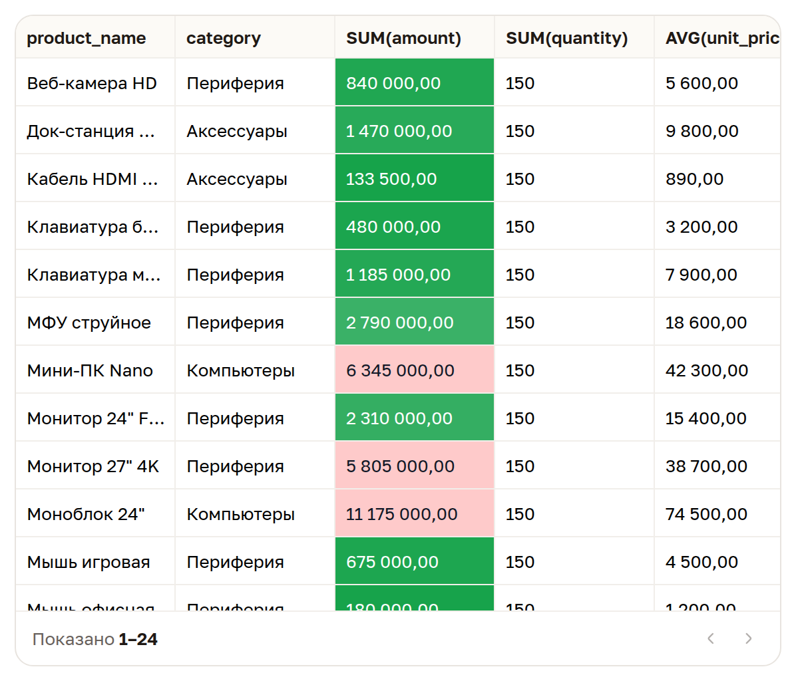This screenshot has width=796, height=681.
Task: Click the amount cell 2 790 000,00
Action: [x=414, y=322]
